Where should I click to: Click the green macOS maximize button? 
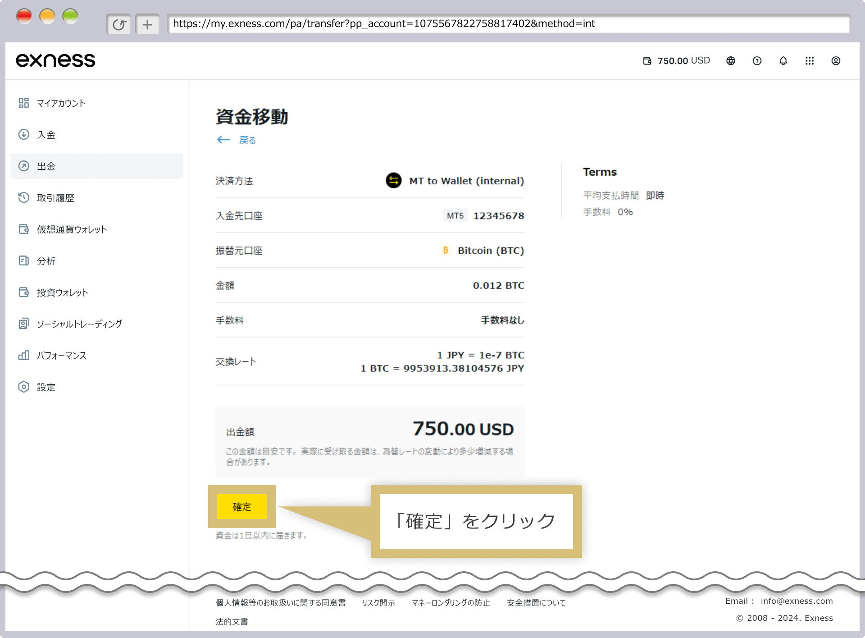(70, 16)
